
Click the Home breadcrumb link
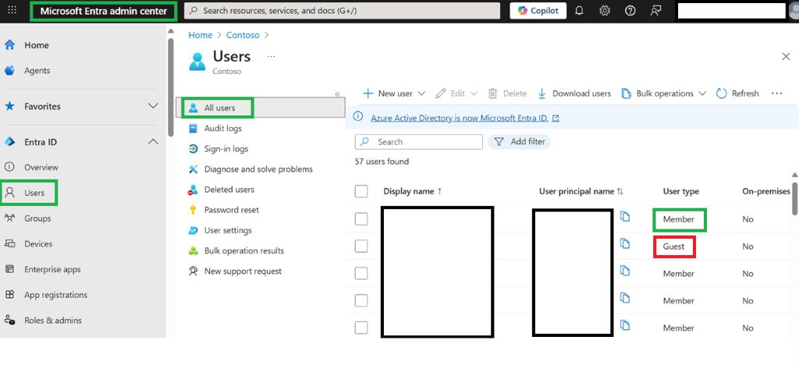pos(201,35)
